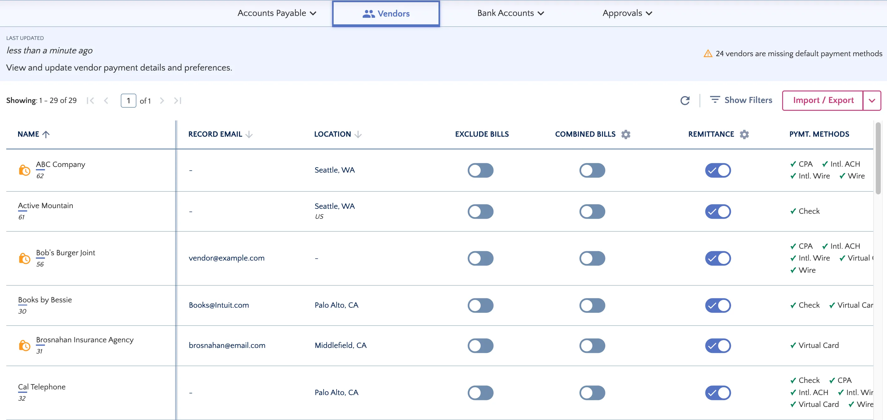887x420 pixels.
Task: Toggle Combined Bills for Brosnahan Insurance Agency
Action: pos(592,346)
